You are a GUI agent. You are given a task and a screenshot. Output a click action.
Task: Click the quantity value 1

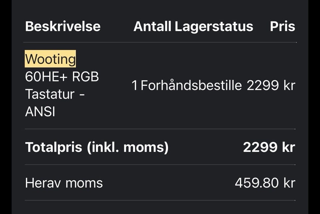coord(135,85)
